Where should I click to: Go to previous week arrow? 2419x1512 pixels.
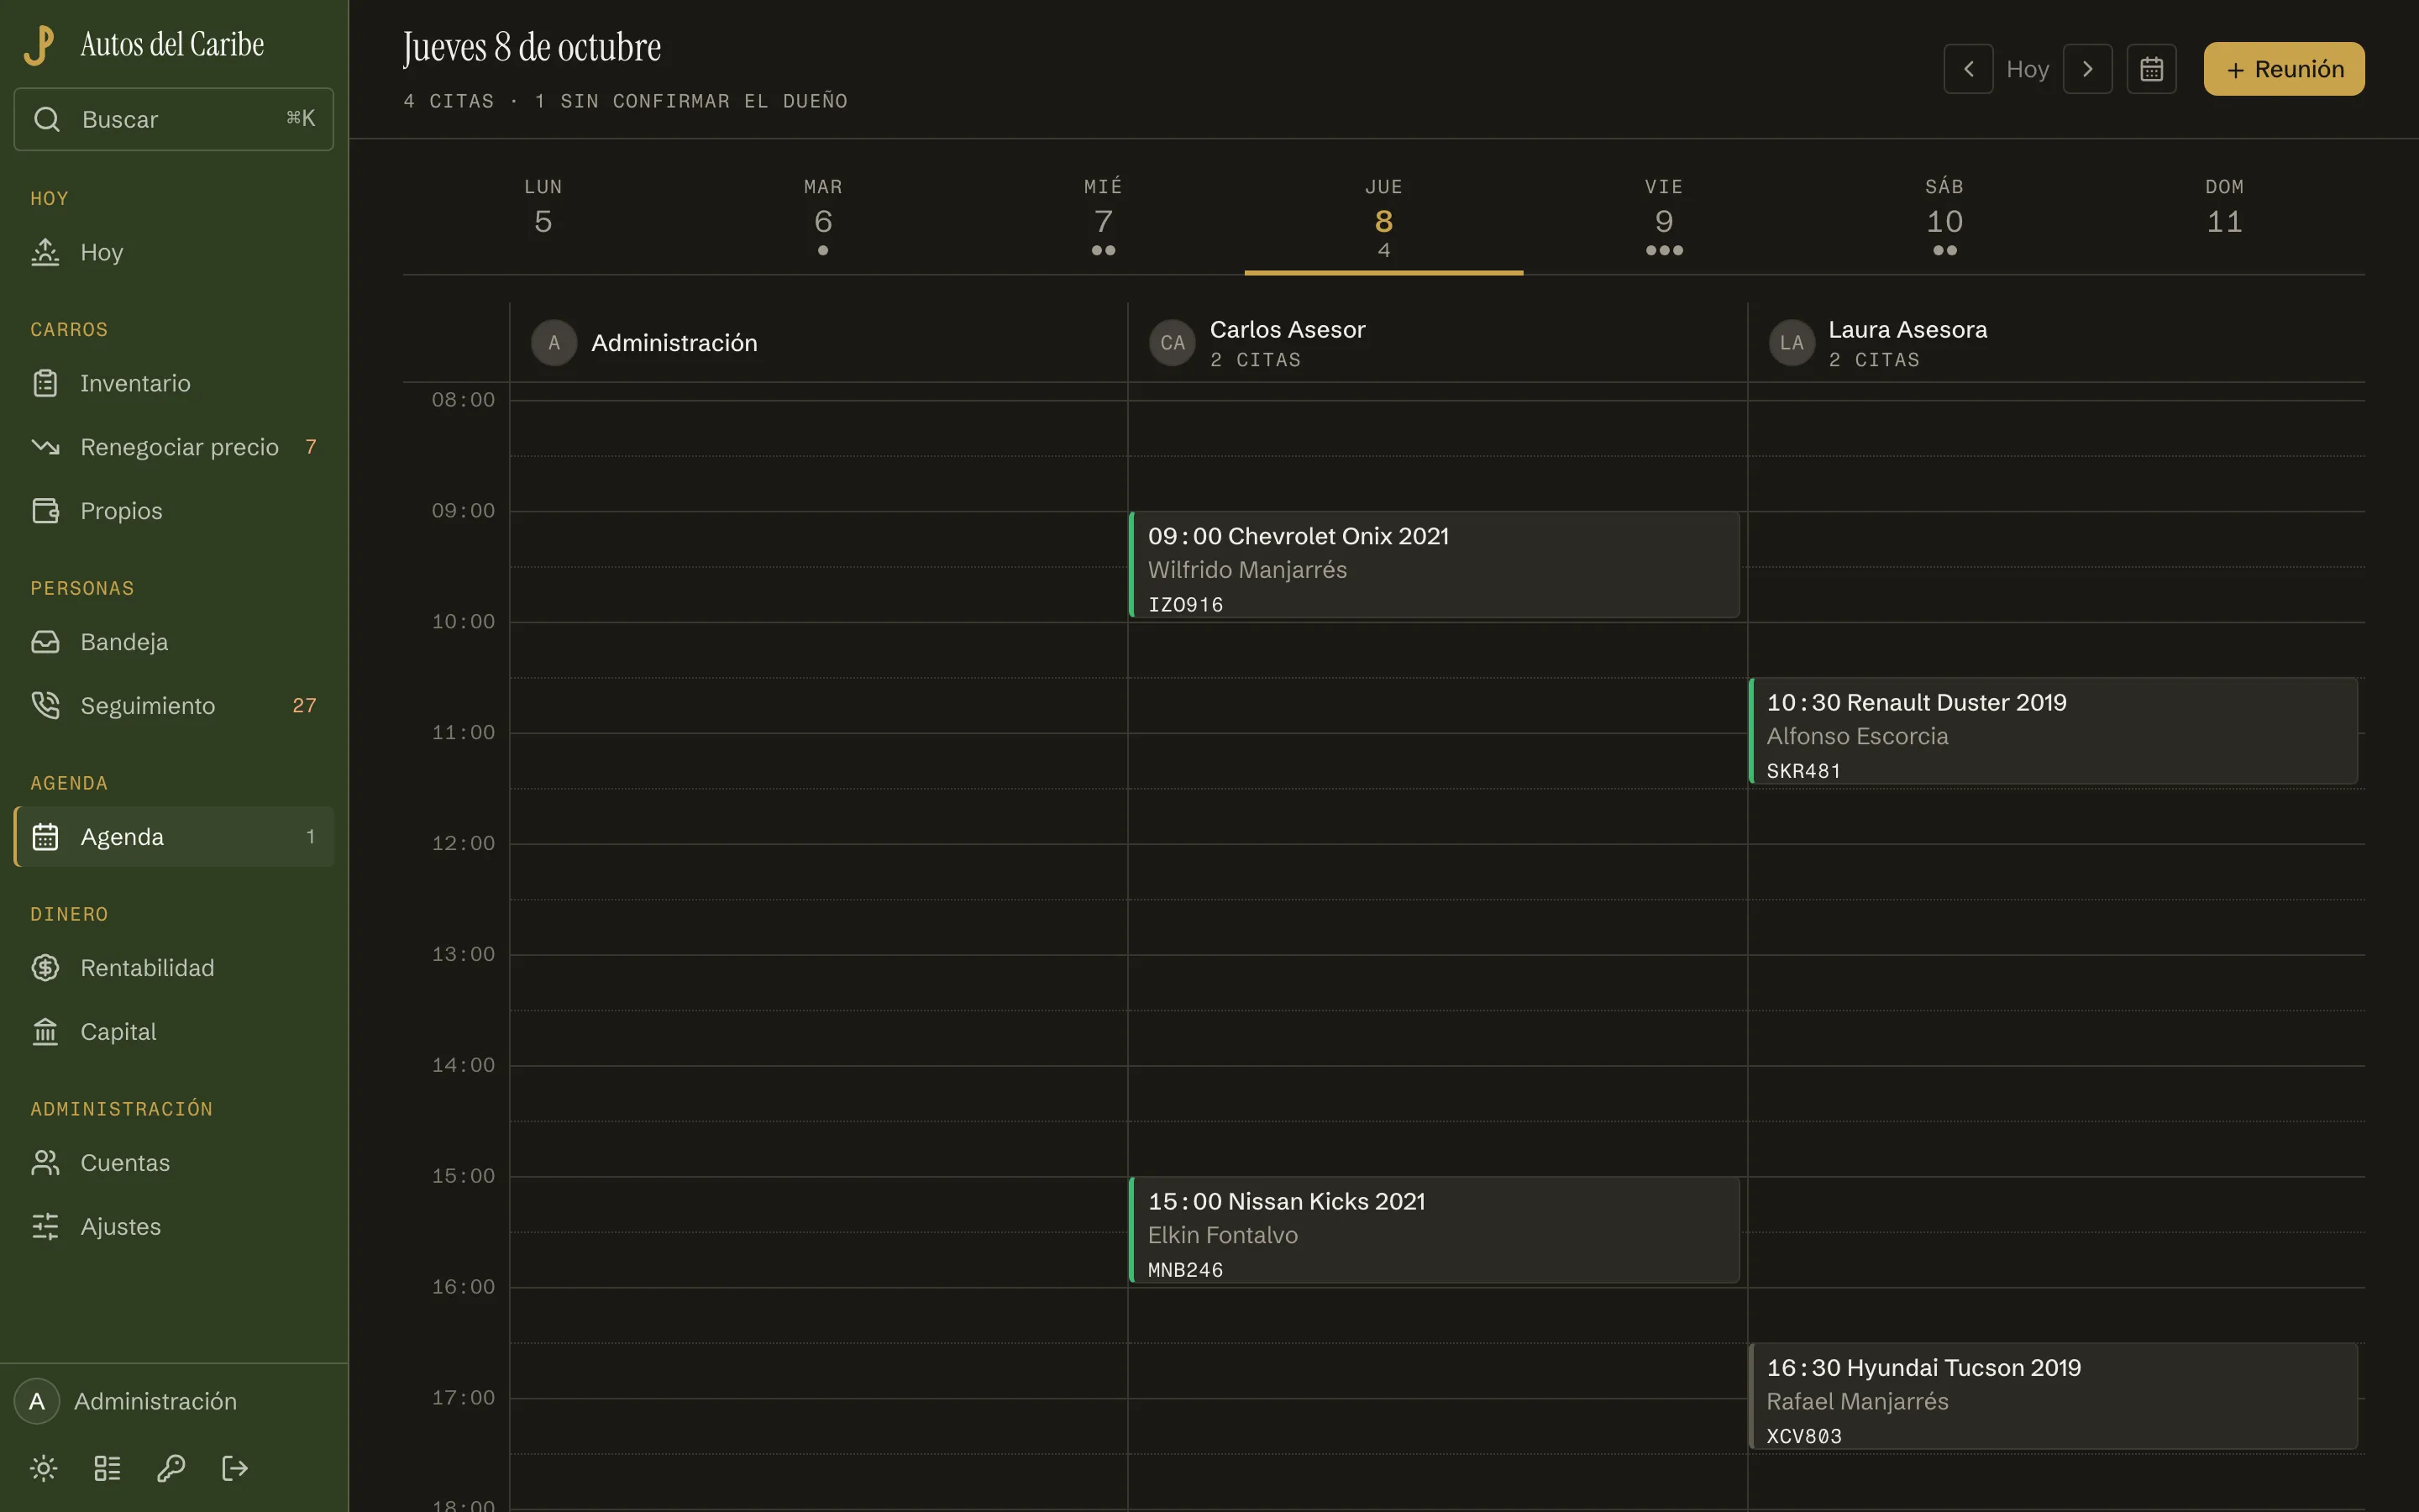pyautogui.click(x=1967, y=69)
